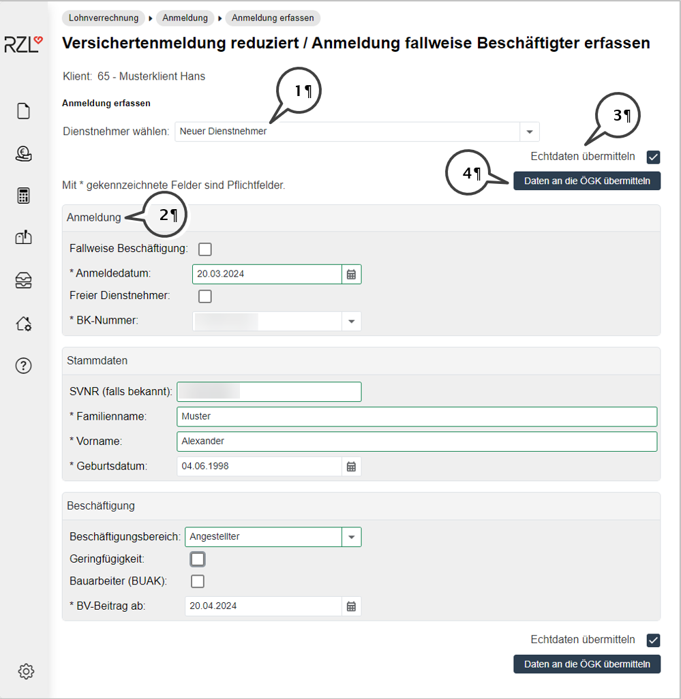Image resolution: width=681 pixels, height=699 pixels.
Task: Navigate to the Anmeldung breadcrumb
Action: pos(184,18)
